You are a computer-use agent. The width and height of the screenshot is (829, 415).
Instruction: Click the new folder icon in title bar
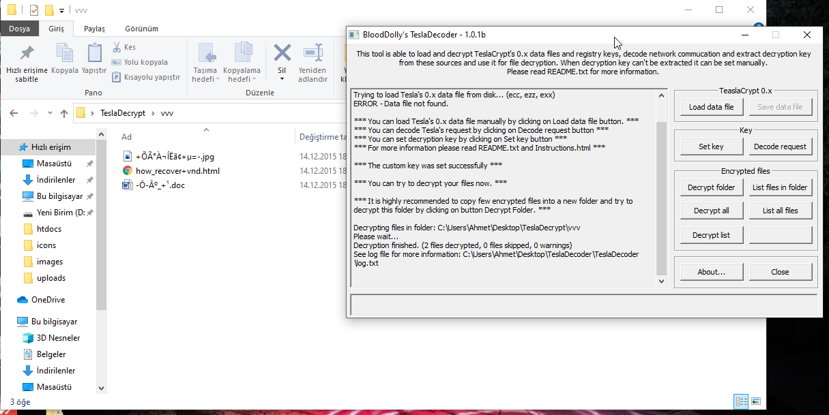(x=49, y=10)
